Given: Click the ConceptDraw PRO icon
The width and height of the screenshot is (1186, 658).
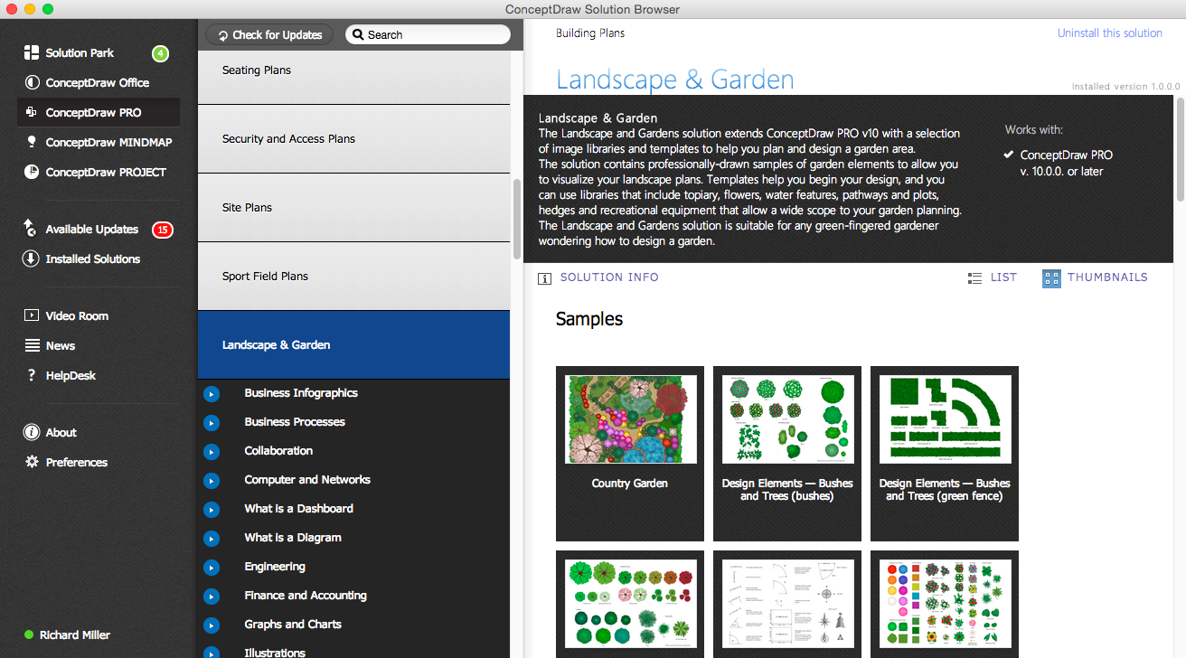Looking at the screenshot, I should point(32,113).
